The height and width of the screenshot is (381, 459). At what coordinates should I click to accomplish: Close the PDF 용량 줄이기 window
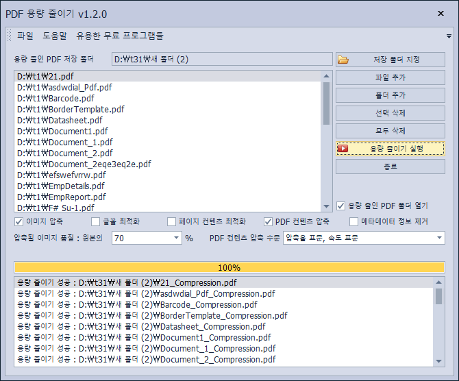(x=441, y=14)
